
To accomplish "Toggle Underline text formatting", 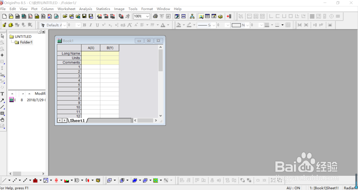I will [97, 25].
